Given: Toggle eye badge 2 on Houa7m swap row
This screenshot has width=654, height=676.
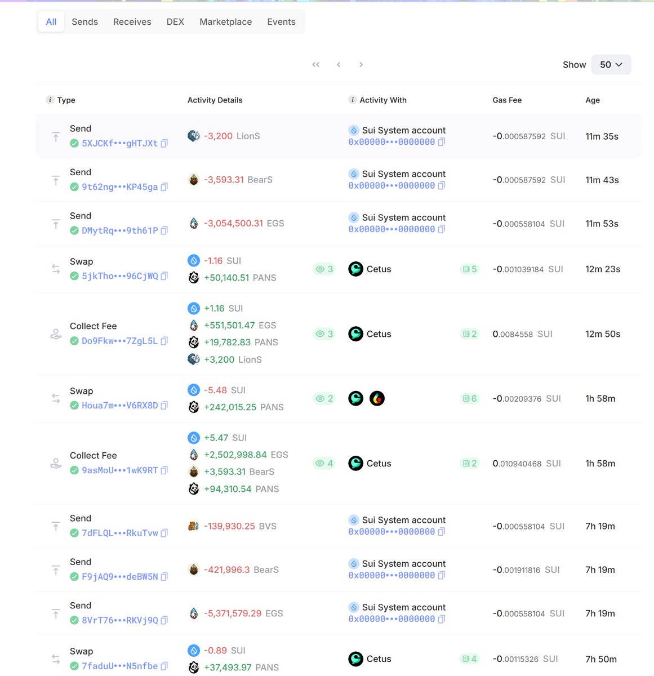Looking at the screenshot, I should pyautogui.click(x=324, y=399).
